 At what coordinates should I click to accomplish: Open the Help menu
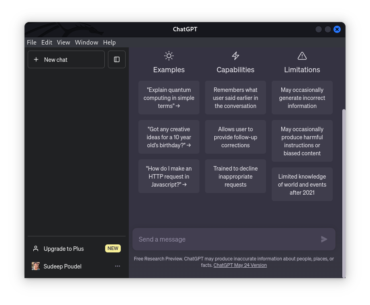[109, 42]
